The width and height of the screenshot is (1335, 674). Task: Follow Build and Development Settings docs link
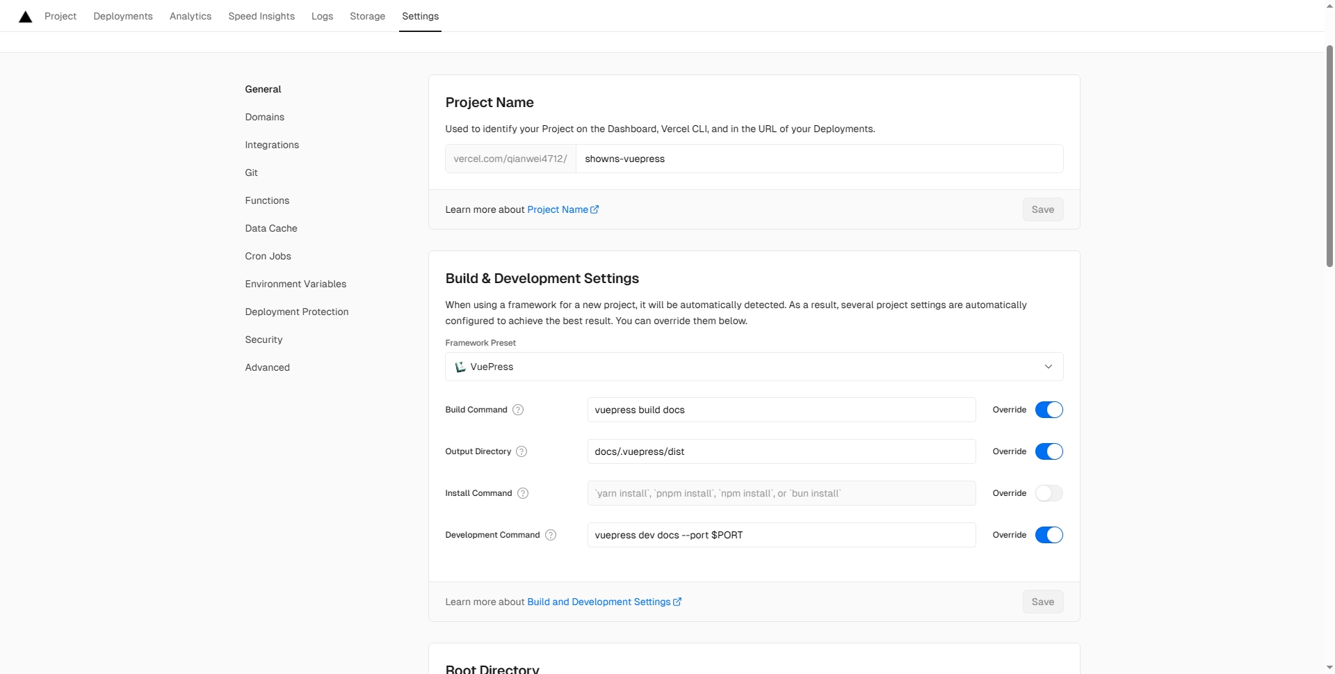604,602
